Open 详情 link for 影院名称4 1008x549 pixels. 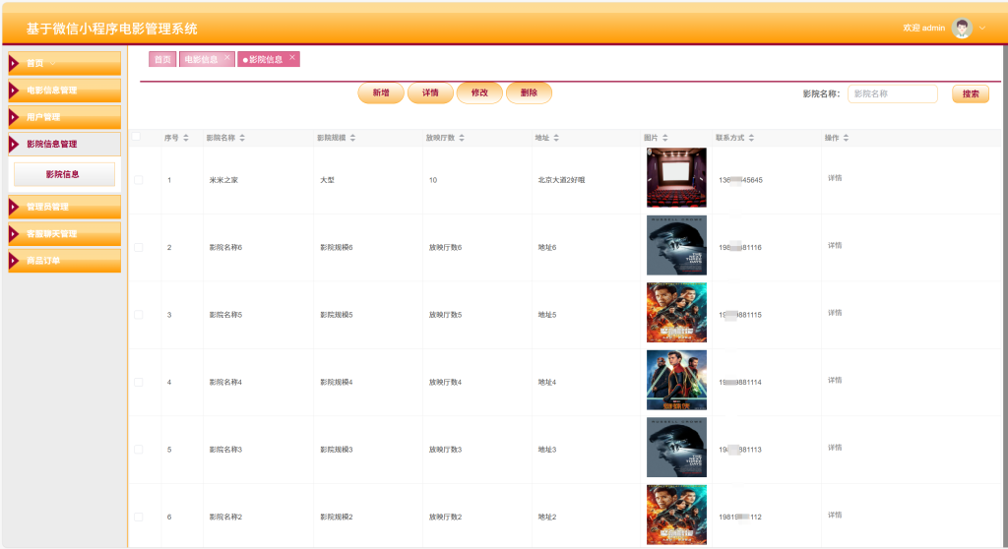pos(835,381)
